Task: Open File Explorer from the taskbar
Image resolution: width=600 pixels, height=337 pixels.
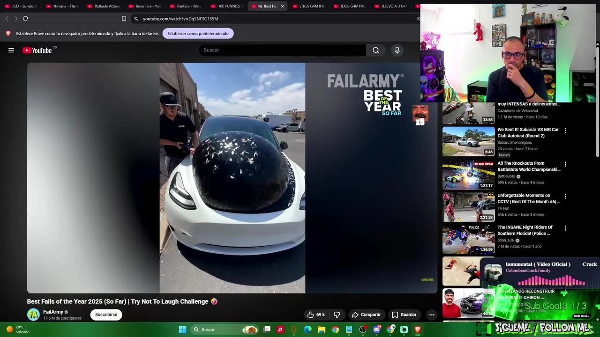Action: pyautogui.click(x=322, y=330)
